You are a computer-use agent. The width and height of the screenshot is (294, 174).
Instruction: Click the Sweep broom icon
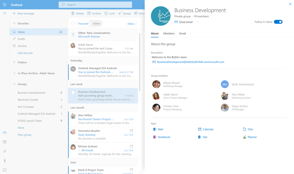[119, 13]
